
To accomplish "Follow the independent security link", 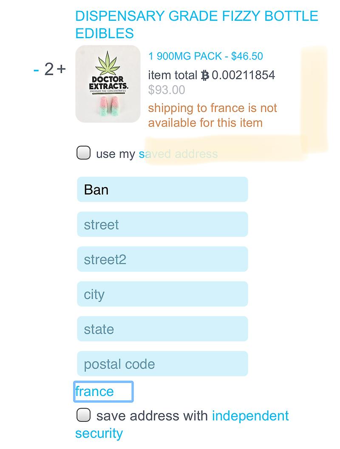I will (250, 415).
